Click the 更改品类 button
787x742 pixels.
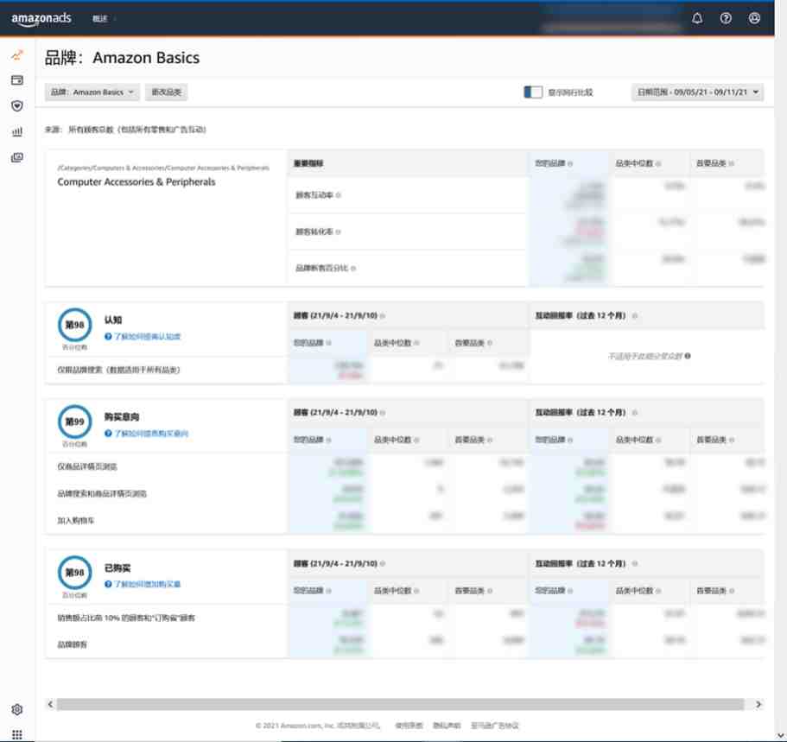click(166, 92)
